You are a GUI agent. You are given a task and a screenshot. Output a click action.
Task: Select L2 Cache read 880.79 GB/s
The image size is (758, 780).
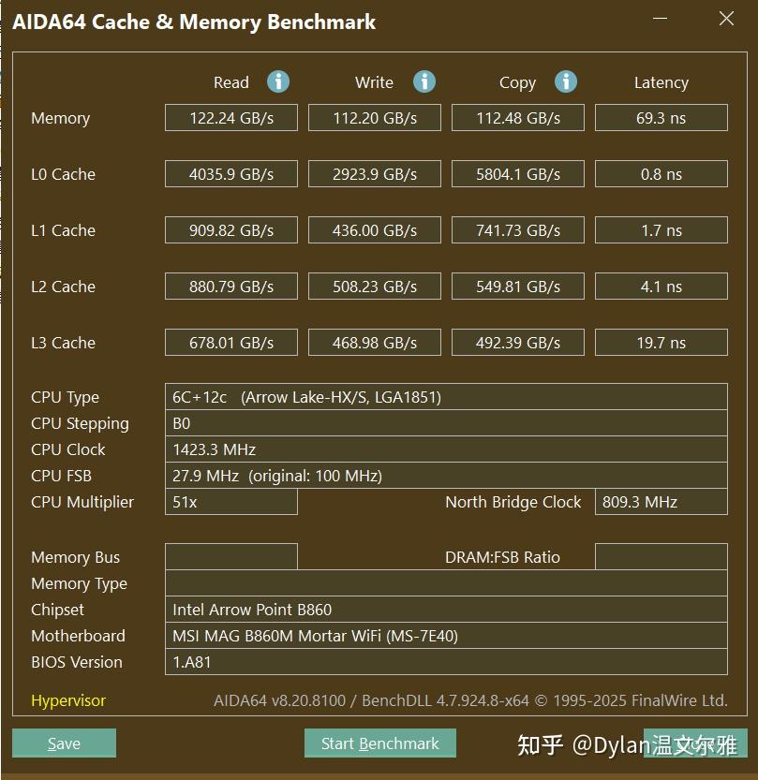(231, 287)
